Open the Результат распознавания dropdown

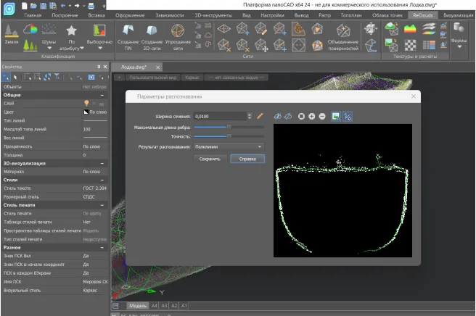tap(229, 146)
